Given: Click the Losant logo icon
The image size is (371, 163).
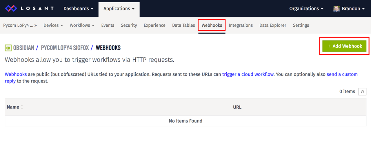Looking at the screenshot, I should click(x=11, y=8).
